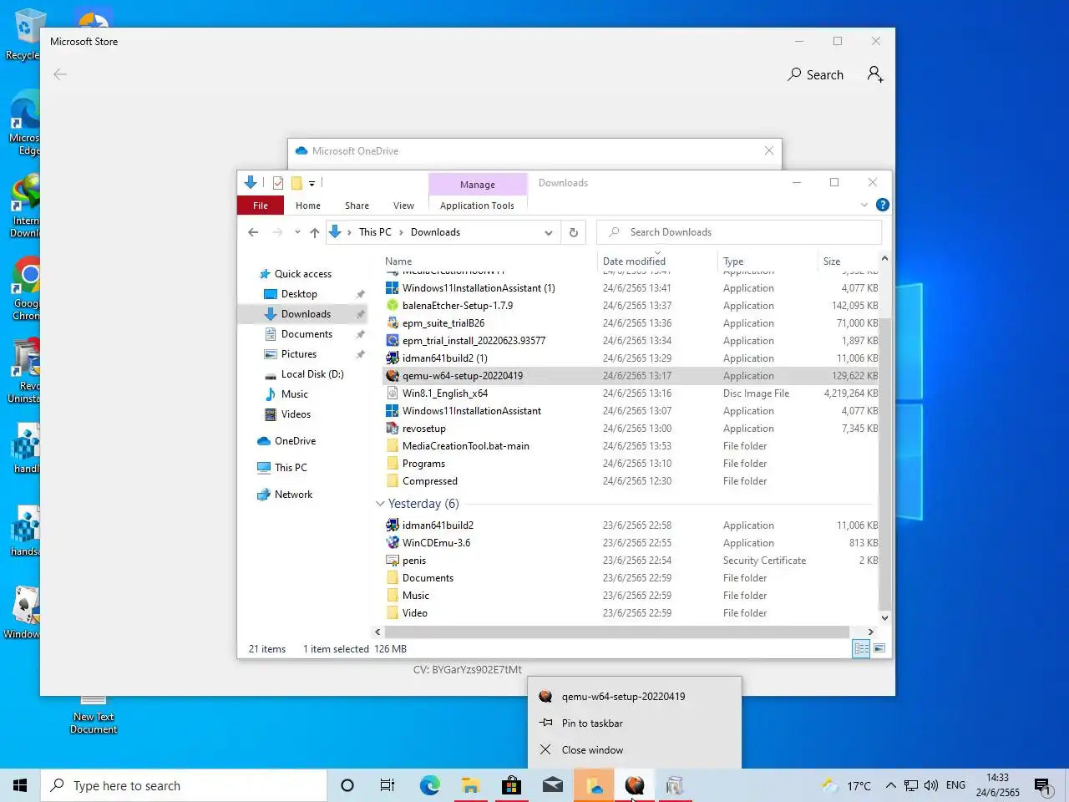Click This PC in the address breadcrumb

[x=375, y=232]
